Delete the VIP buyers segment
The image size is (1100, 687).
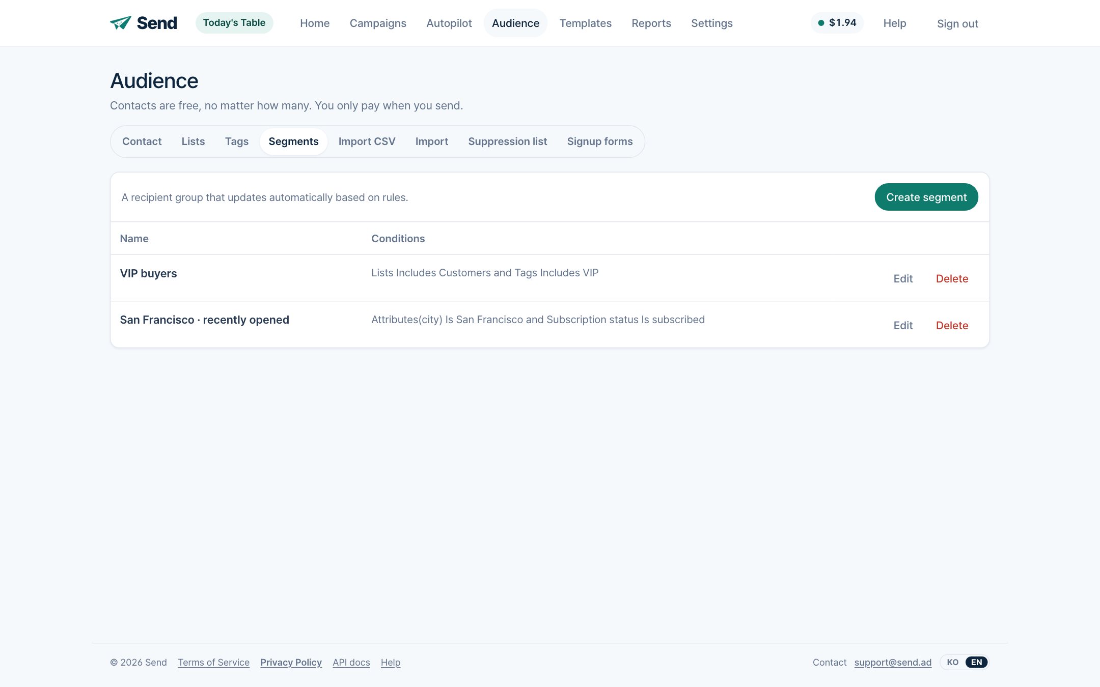[952, 279]
